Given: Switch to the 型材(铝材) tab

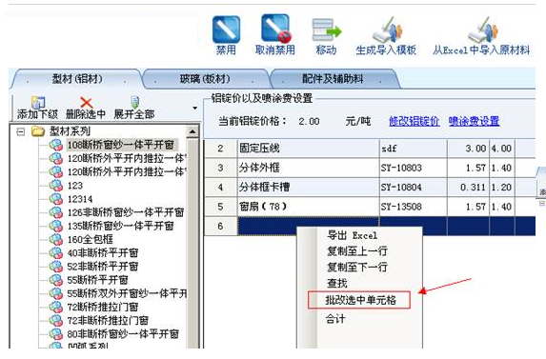Looking at the screenshot, I should point(77,79).
